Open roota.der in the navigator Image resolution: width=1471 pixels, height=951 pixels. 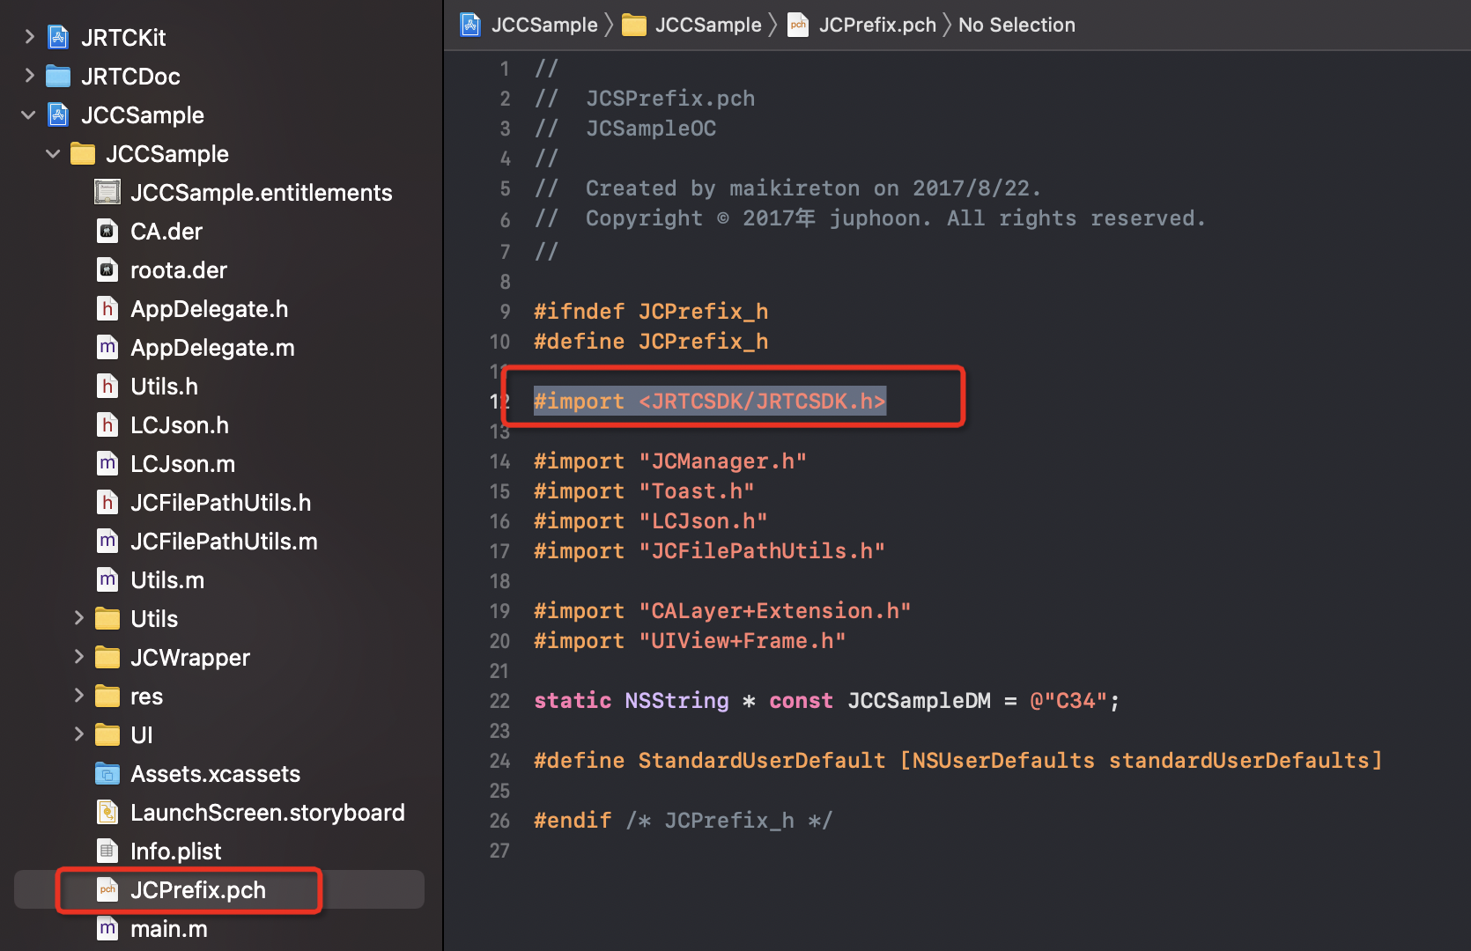pyautogui.click(x=179, y=270)
